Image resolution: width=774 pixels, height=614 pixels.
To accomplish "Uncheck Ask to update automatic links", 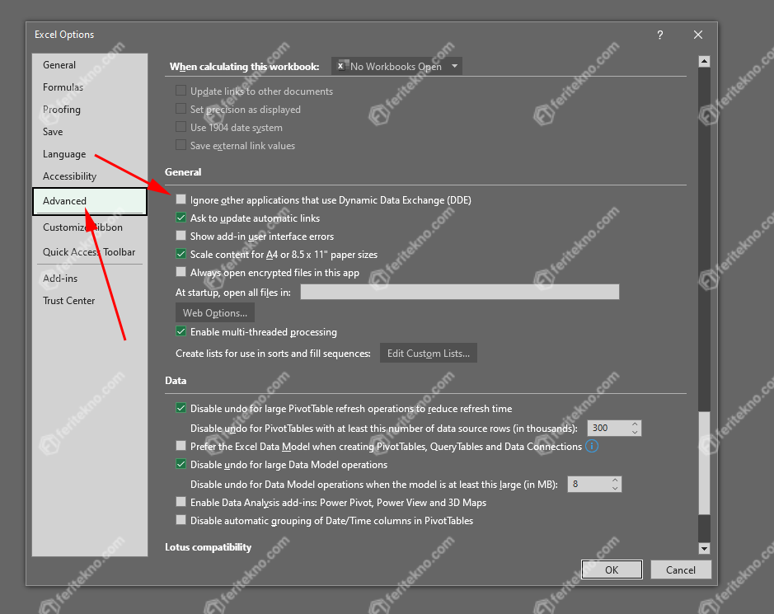I will point(181,218).
